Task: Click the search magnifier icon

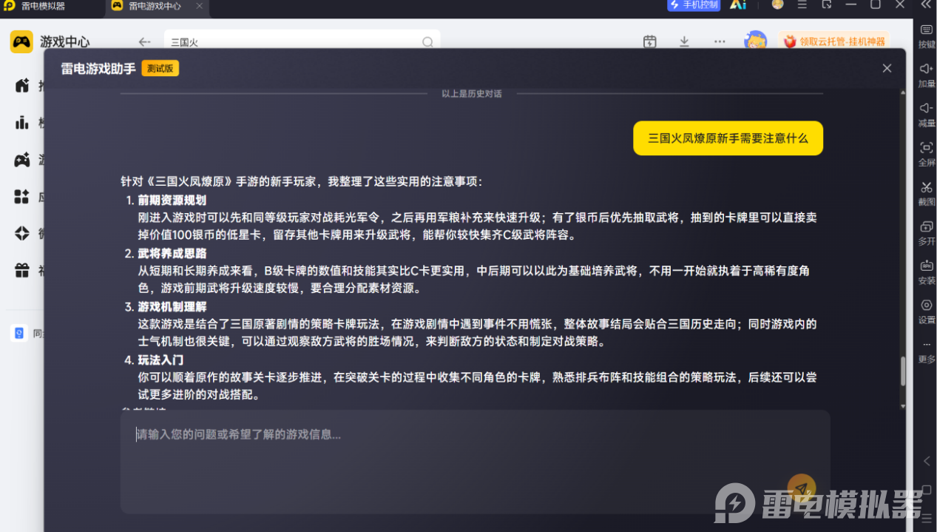Action: tap(427, 42)
